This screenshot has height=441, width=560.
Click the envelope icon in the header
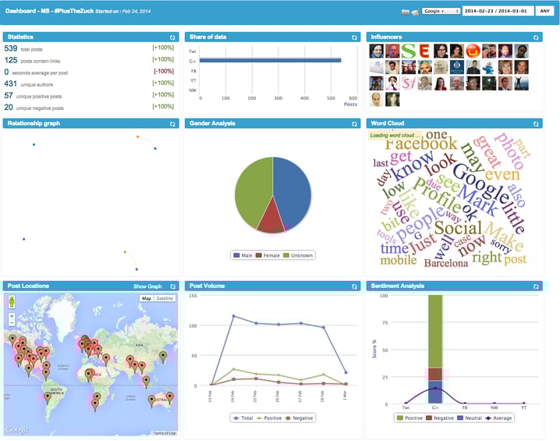405,12
